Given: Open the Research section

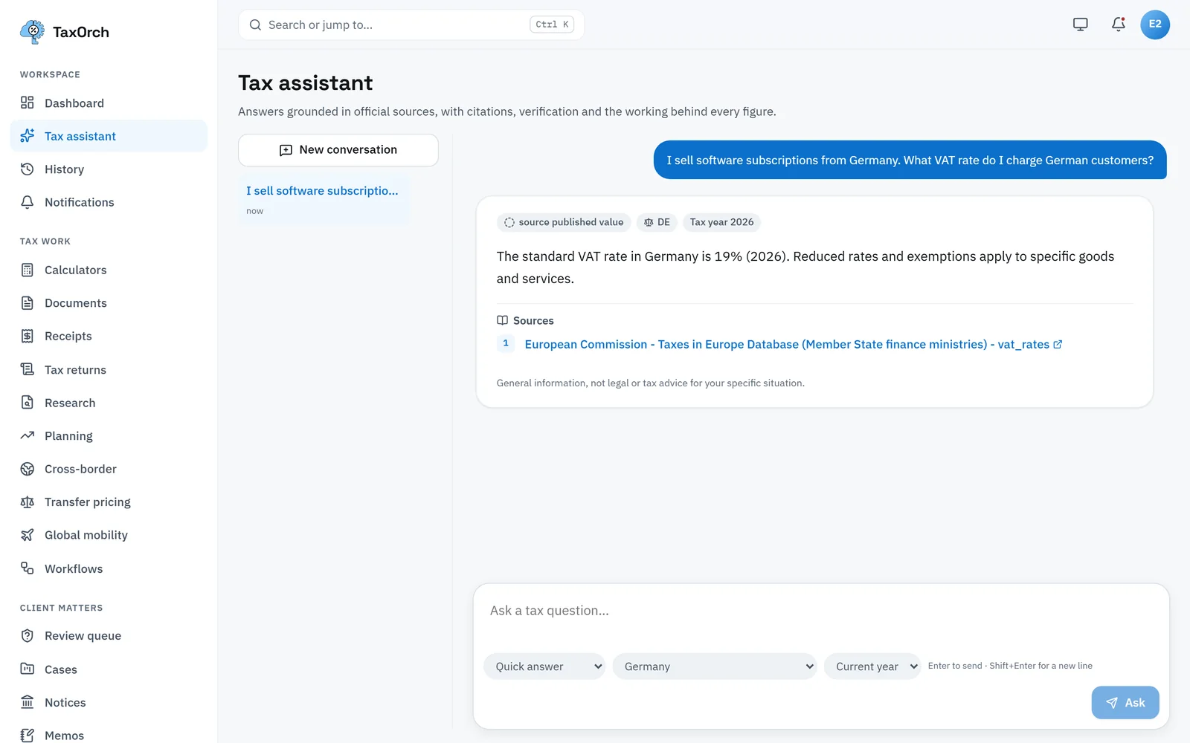Looking at the screenshot, I should pos(109,403).
